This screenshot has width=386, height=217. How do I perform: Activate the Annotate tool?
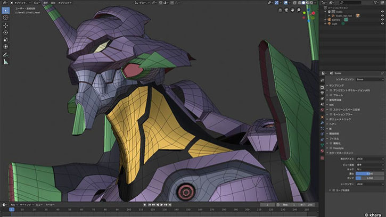pyautogui.click(x=6, y=54)
